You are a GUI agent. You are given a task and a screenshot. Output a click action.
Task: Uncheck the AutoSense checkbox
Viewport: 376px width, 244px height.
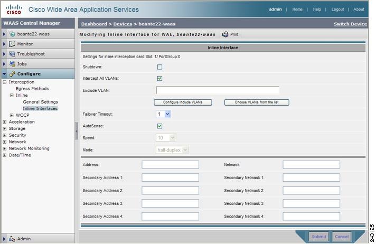pyautogui.click(x=159, y=126)
